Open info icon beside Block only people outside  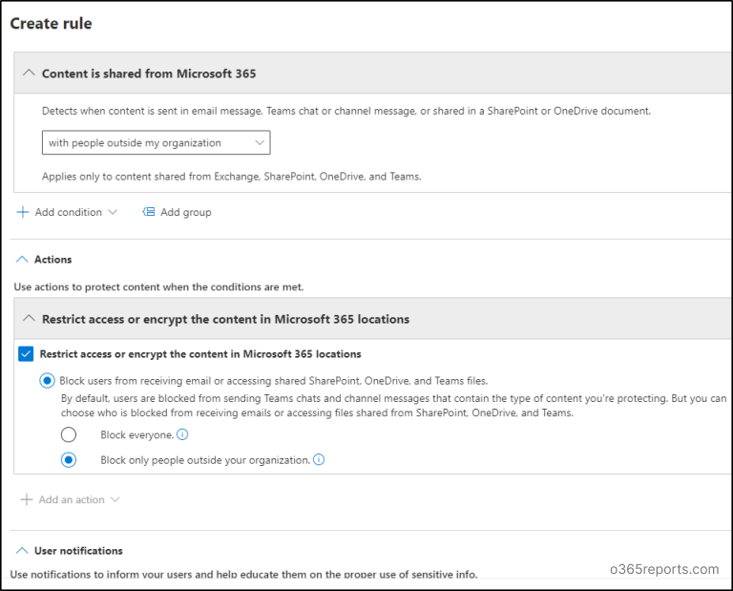point(319,459)
